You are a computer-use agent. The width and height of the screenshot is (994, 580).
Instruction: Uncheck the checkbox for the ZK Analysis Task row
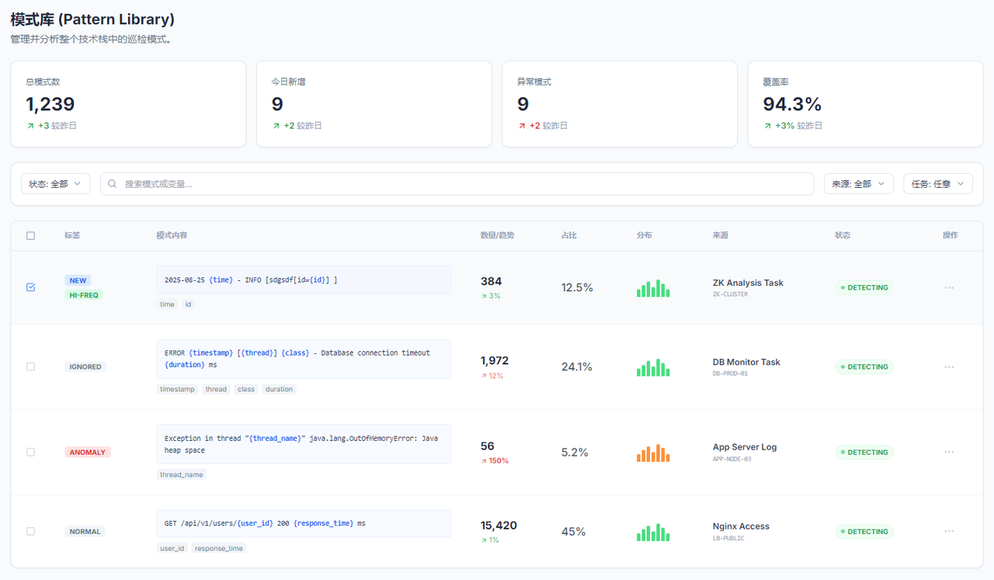(x=31, y=287)
